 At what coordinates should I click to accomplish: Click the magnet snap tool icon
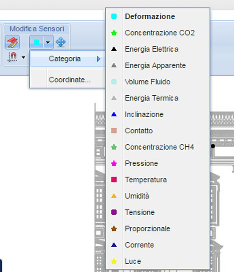click(12, 57)
